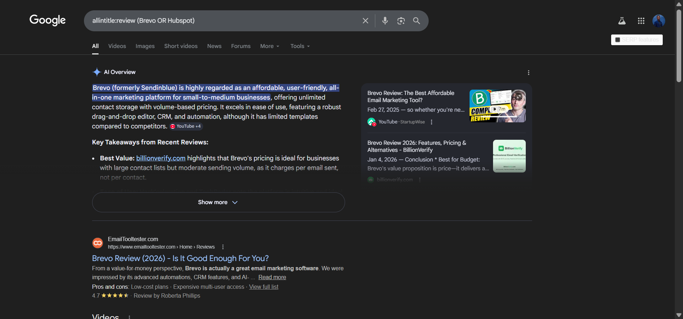Click the billionverify.com link in AI Overview
683x319 pixels.
[161, 158]
